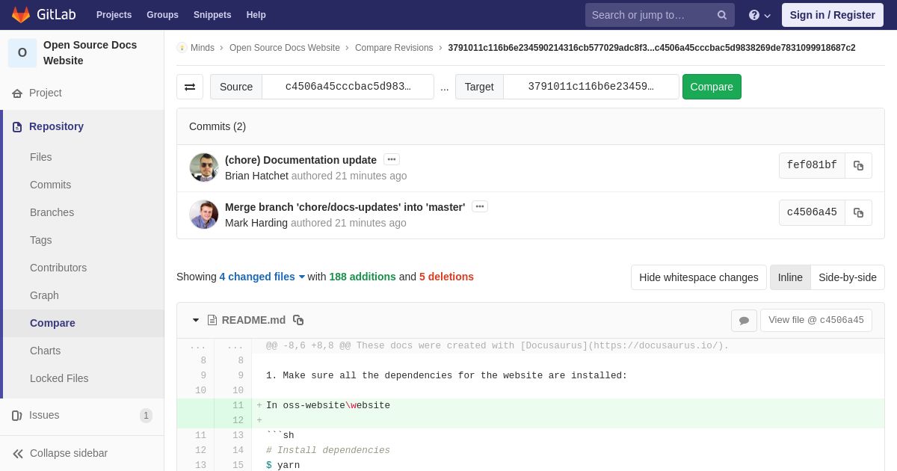
Task: Click Compare Revisions breadcrumb
Action: (394, 48)
